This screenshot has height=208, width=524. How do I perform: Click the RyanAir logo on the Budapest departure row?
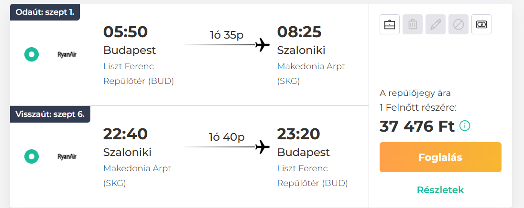click(67, 54)
